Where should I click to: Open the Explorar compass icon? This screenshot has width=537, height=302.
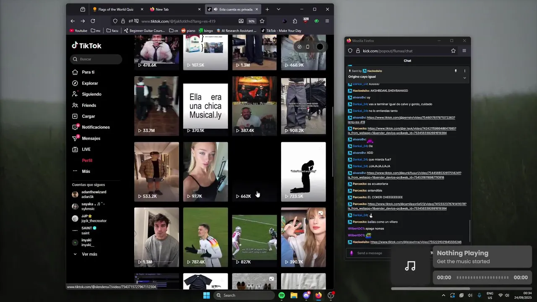coord(75,83)
